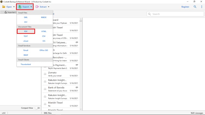Export to IMAP email service
The width and height of the screenshot is (205, 115).
click(26, 55)
